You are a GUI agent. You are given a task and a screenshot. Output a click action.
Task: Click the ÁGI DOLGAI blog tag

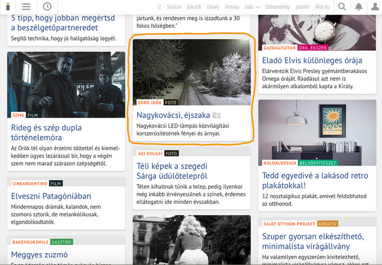[x=150, y=153]
